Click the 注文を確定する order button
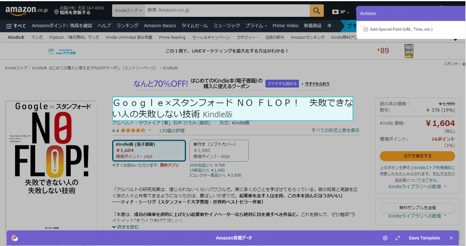Viewport: 466px width, 246px height. 417,156
